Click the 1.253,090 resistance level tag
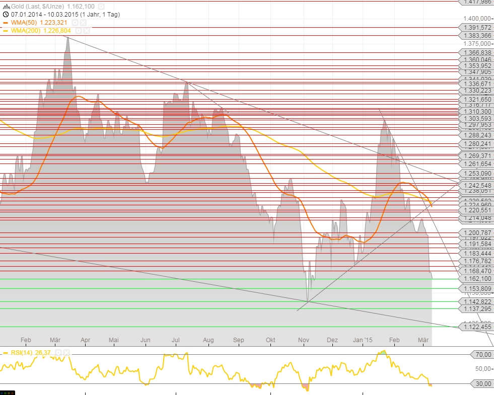This screenshot has height=395, width=494. tap(476, 173)
